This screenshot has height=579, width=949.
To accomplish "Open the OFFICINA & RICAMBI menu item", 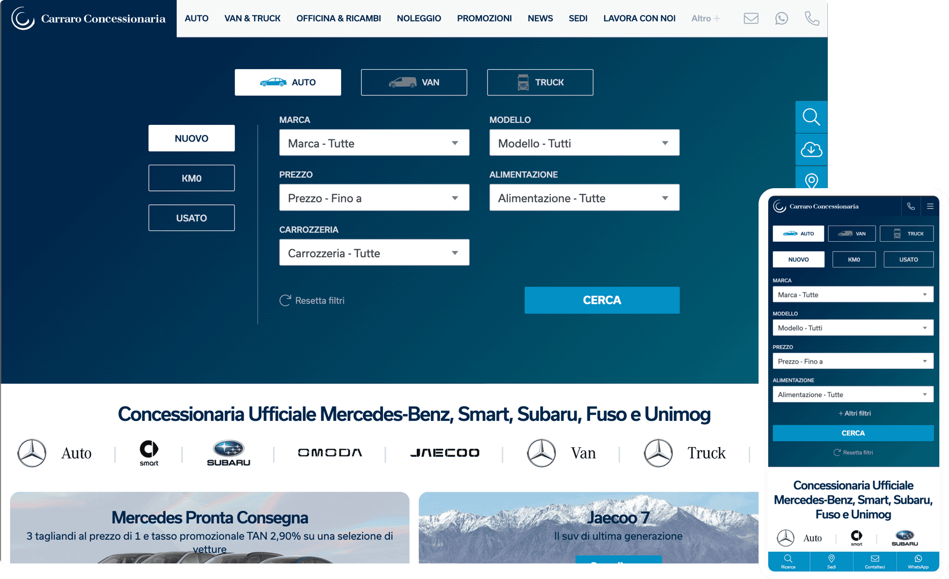I will pyautogui.click(x=339, y=18).
